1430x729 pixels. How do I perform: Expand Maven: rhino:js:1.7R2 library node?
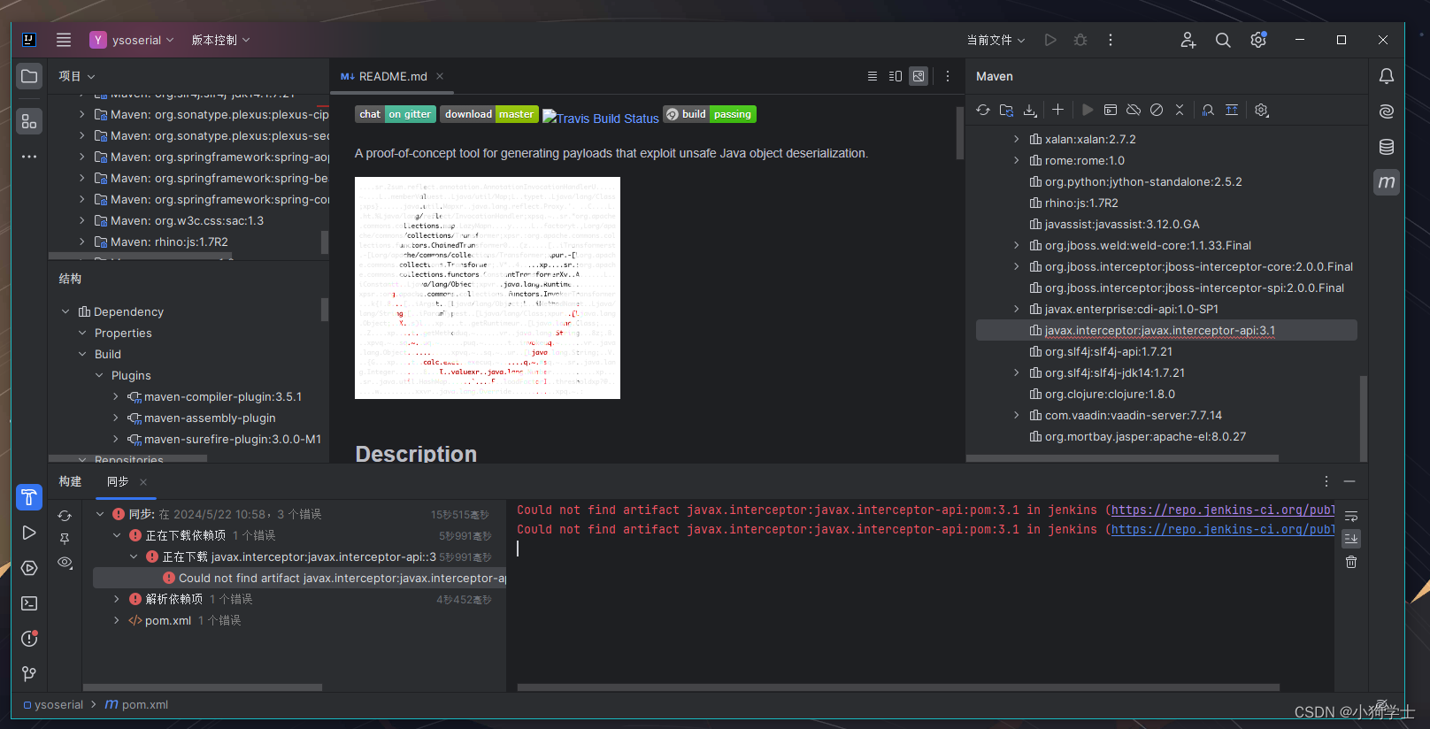point(82,242)
